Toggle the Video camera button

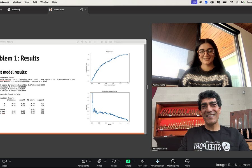4,163
